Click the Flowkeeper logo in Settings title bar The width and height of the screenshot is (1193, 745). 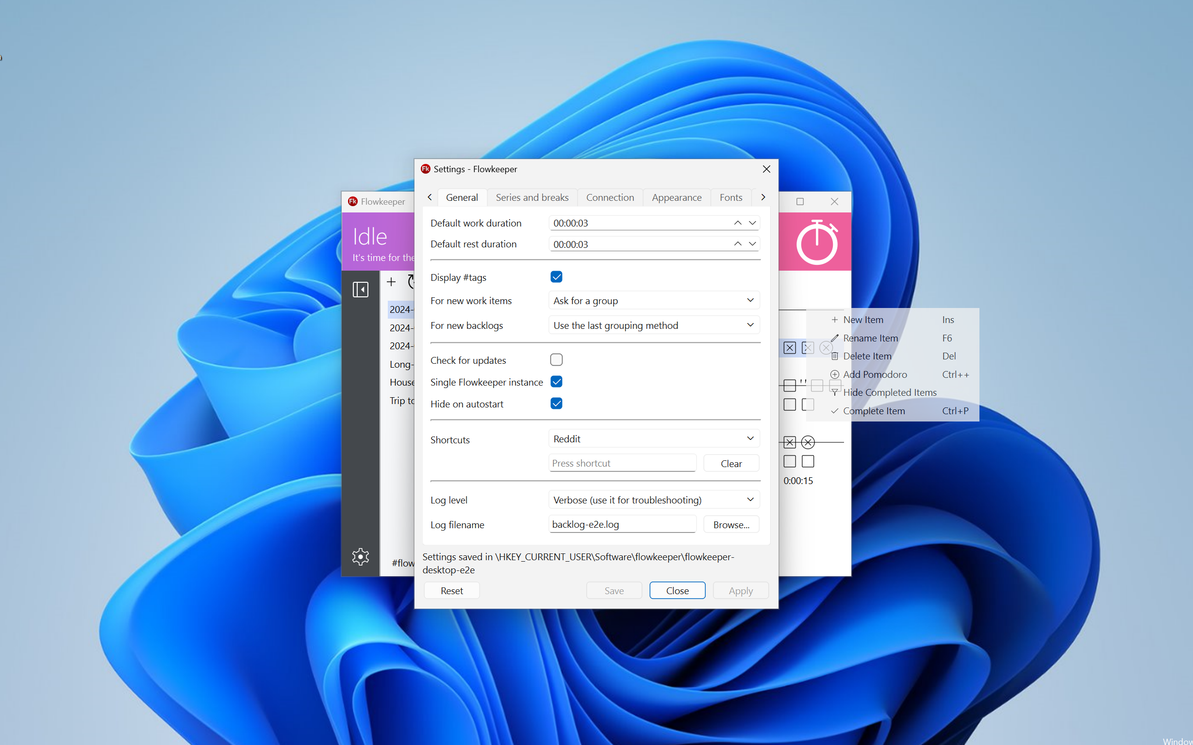click(x=426, y=169)
